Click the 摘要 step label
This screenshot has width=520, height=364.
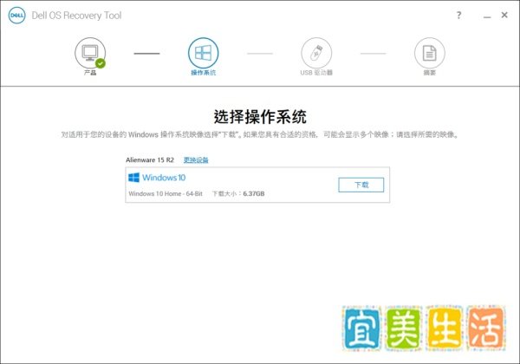(430, 73)
